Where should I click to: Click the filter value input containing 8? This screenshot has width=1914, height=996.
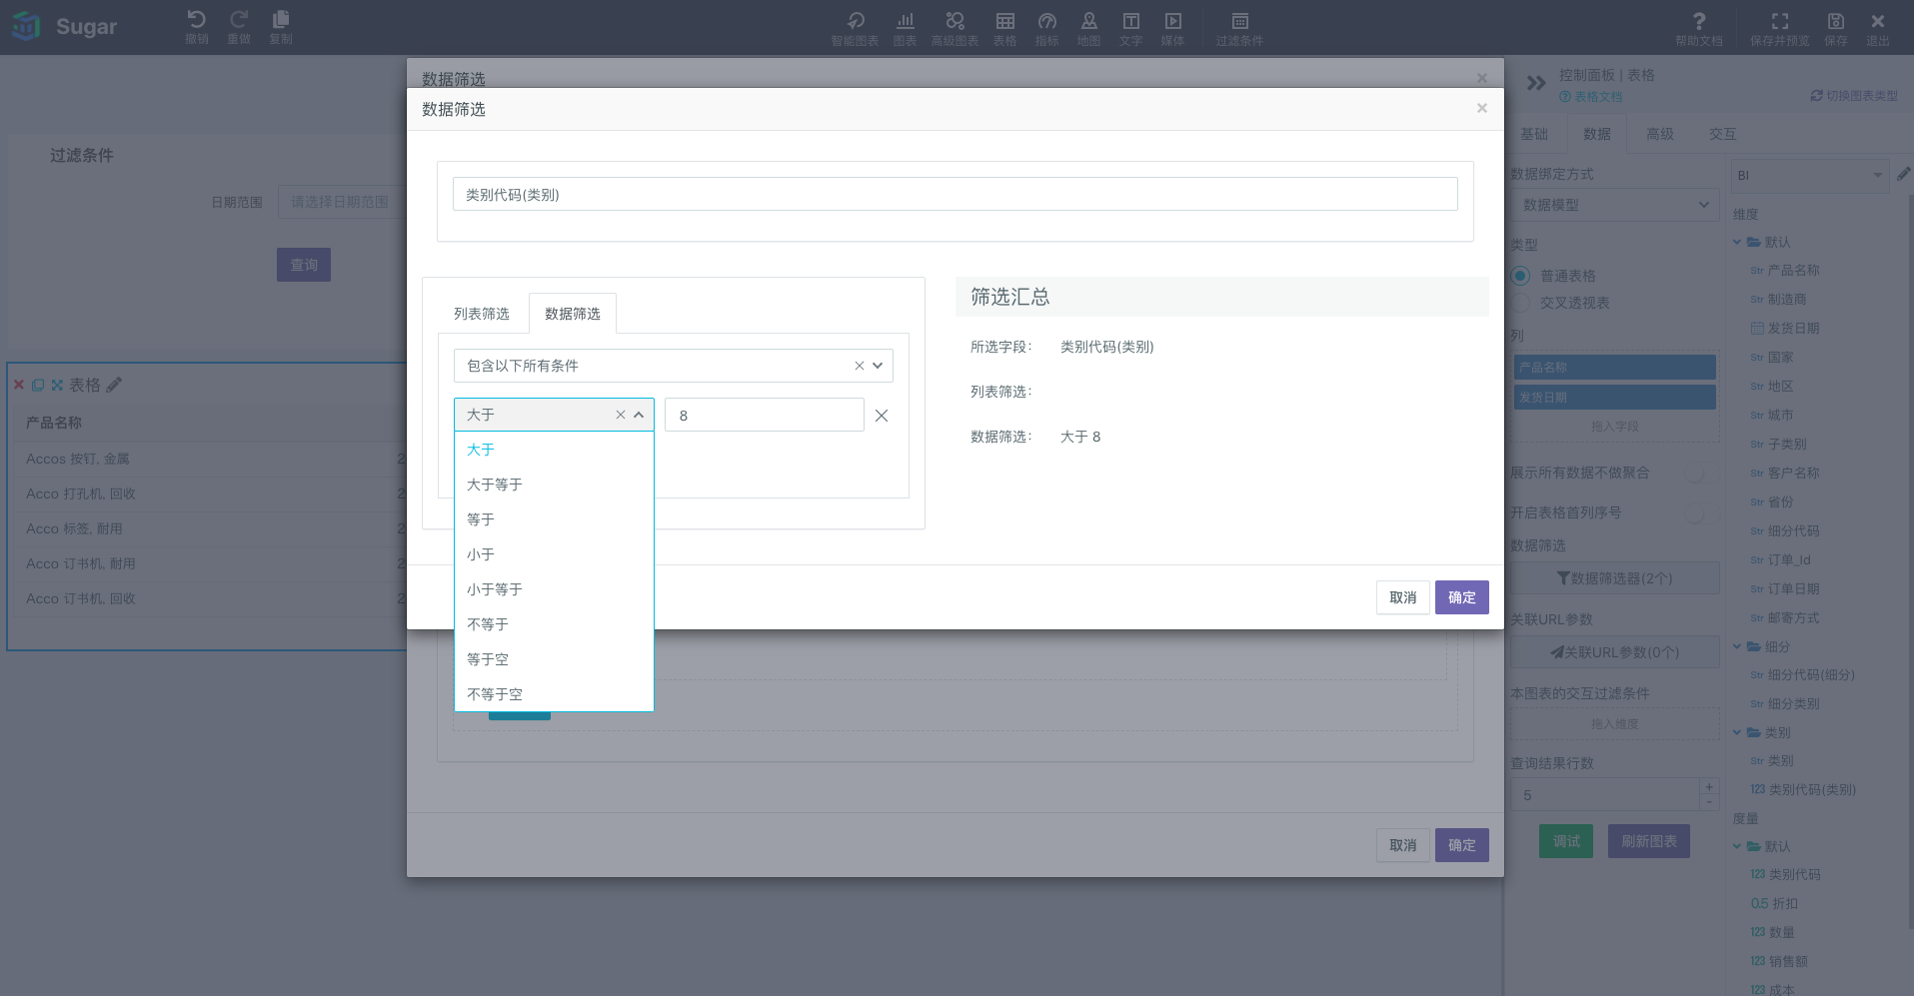[765, 415]
